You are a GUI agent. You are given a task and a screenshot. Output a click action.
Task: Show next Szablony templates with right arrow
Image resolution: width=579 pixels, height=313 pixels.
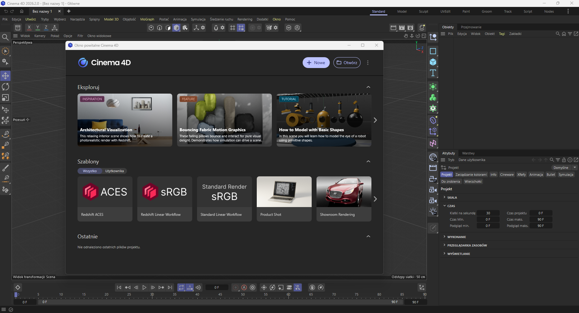[x=375, y=199]
